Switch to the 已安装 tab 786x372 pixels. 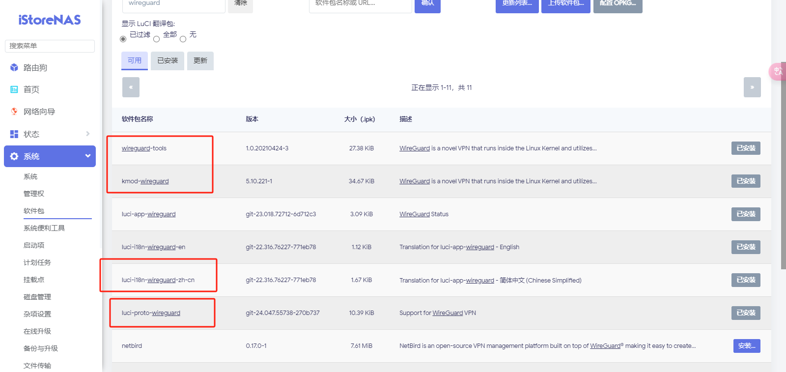pos(168,61)
